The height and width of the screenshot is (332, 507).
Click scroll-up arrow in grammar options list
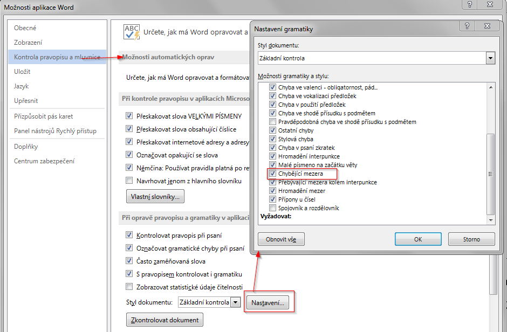coord(491,87)
